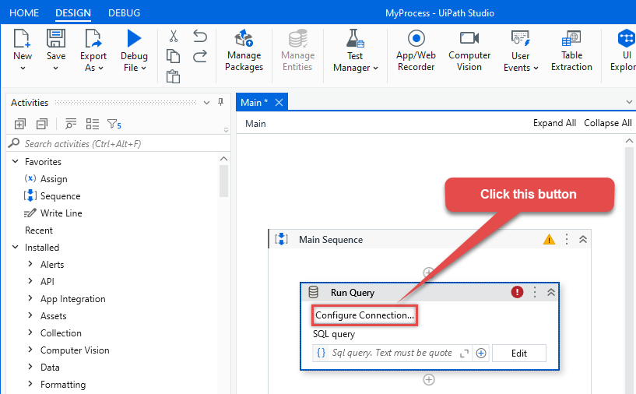
Task: Click Expand All icon in Activities panel
Action: (20, 124)
